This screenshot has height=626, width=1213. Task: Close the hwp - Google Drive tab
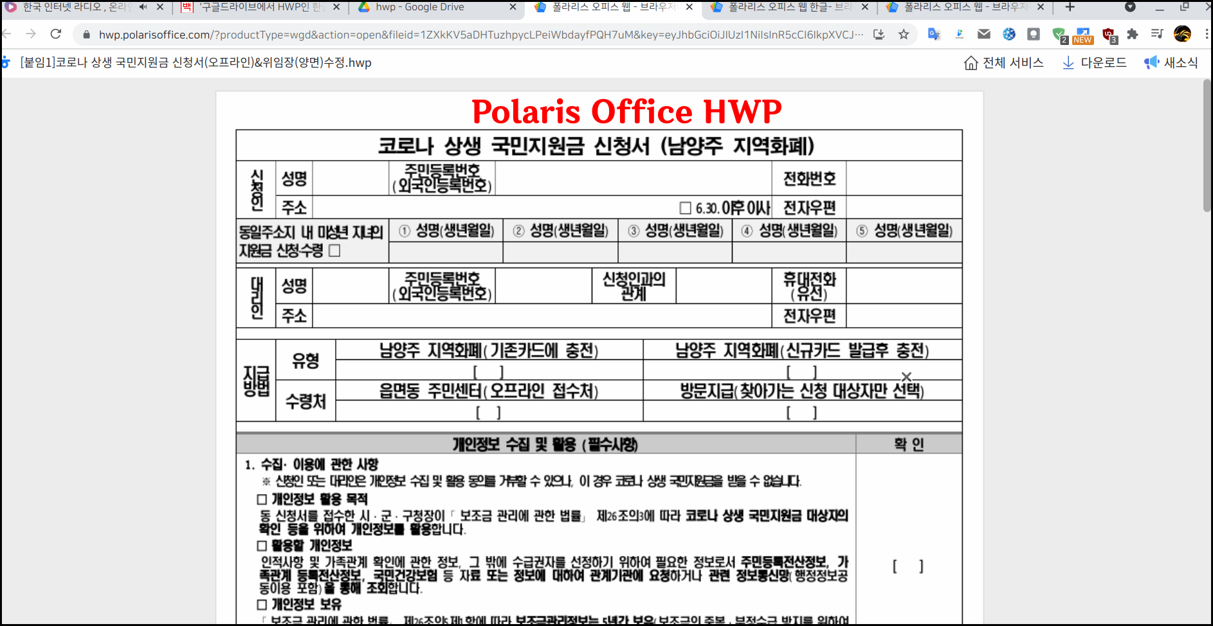click(513, 7)
